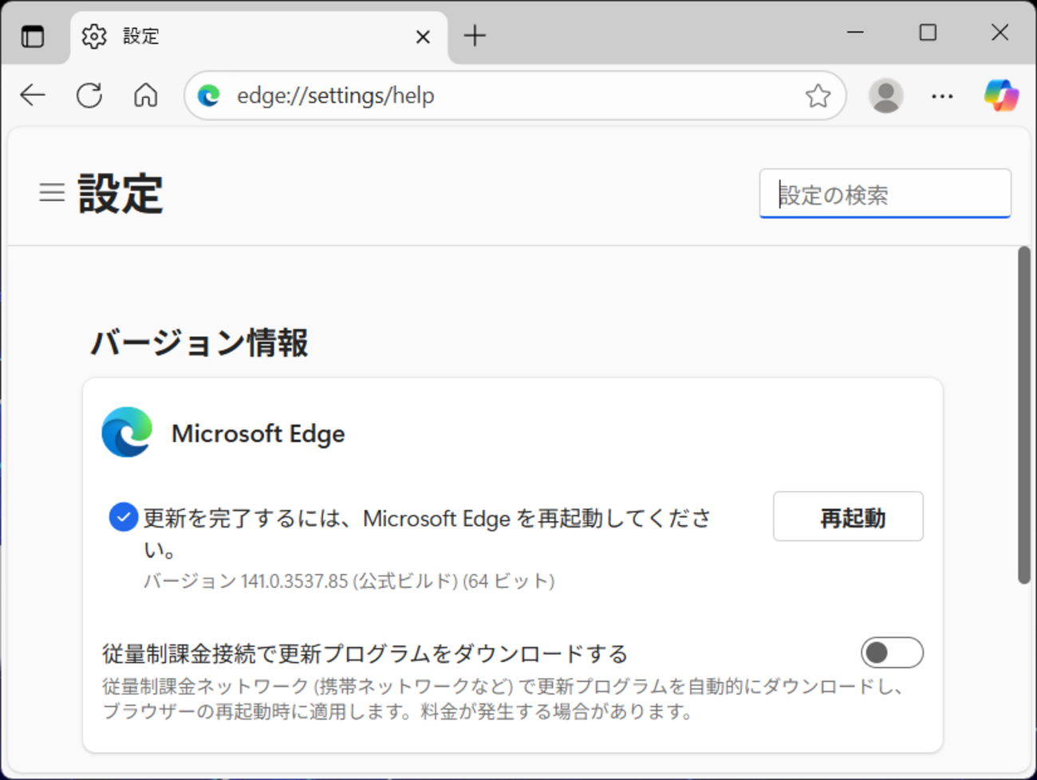Toggle 従量制課金接続 update download switch
Viewport: 1037px width, 780px height.
892,653
